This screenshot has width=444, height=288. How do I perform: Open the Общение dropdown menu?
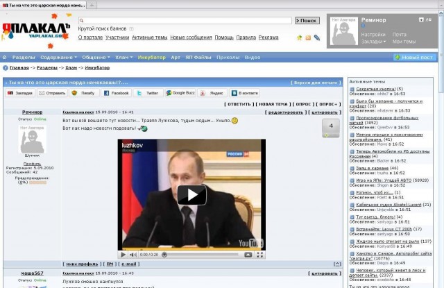pos(96,57)
